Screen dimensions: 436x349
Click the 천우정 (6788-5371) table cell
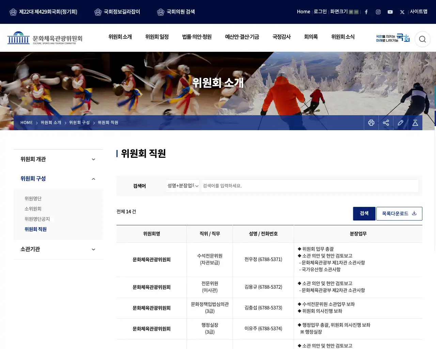click(263, 259)
